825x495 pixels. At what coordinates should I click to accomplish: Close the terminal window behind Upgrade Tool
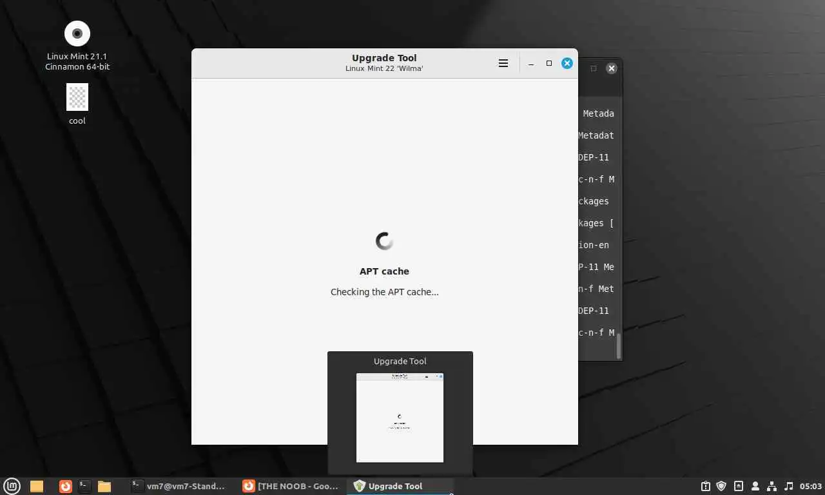(612, 68)
